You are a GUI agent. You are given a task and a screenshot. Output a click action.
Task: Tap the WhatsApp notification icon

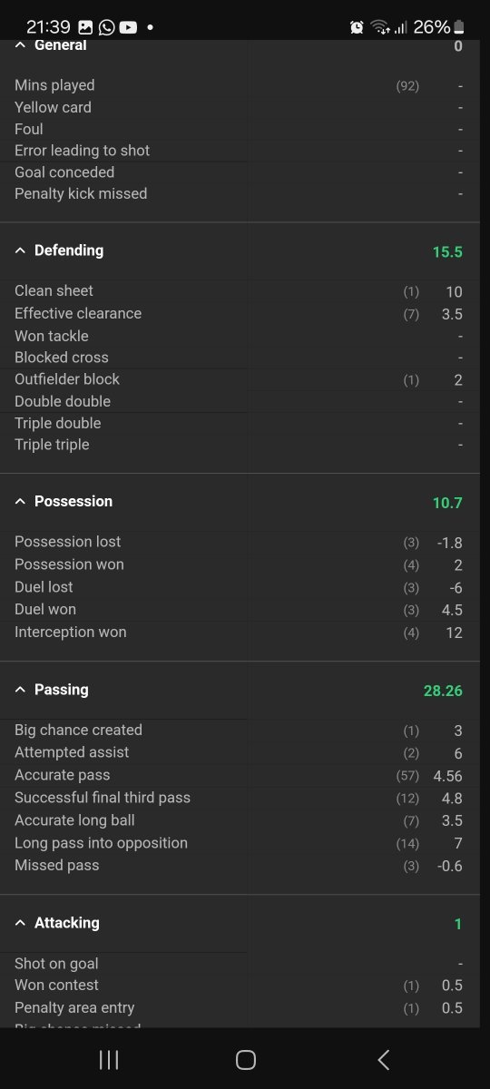point(107,27)
